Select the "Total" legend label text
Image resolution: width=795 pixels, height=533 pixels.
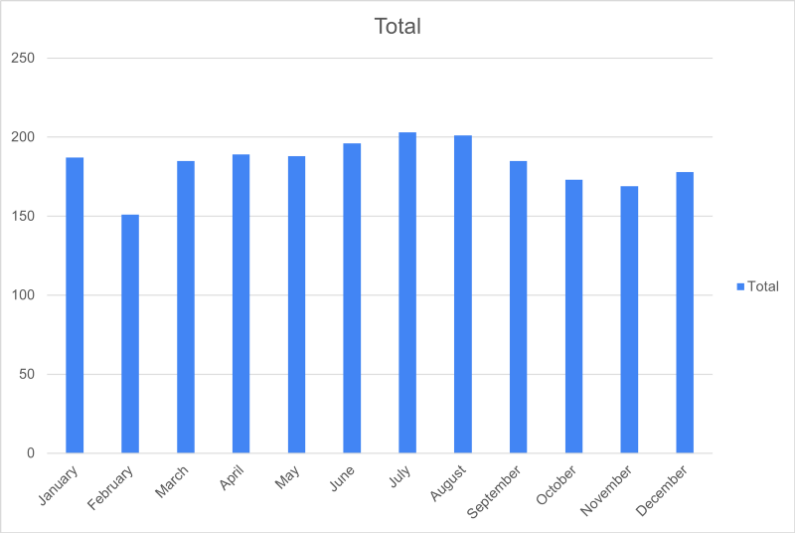click(763, 286)
